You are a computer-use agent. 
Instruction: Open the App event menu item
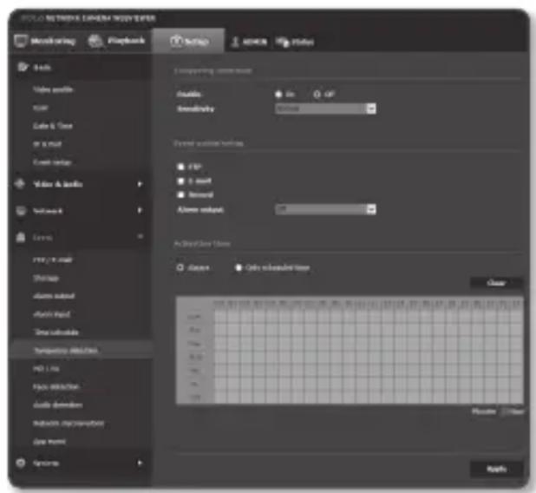coord(49,441)
